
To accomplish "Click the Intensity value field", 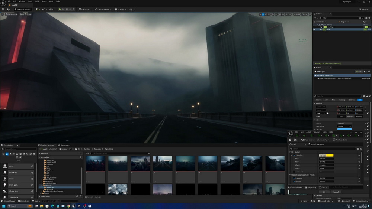I will [x=344, y=123].
